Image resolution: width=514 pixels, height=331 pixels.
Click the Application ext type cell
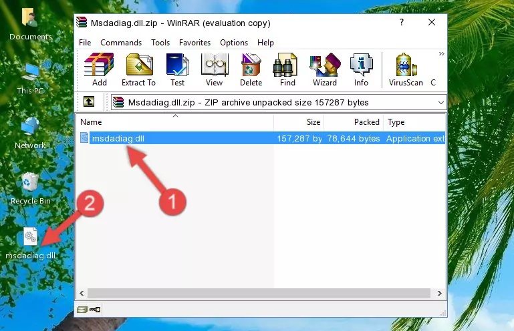click(x=415, y=139)
